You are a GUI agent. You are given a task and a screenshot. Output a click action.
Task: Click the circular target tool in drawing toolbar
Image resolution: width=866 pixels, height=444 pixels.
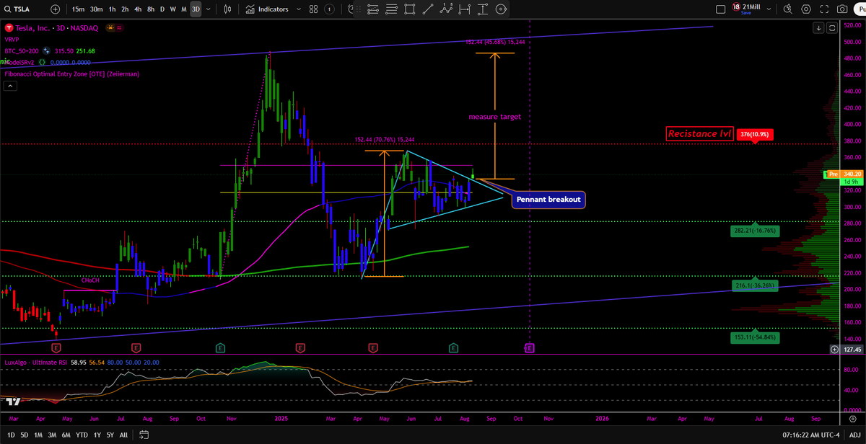pyautogui.click(x=502, y=9)
